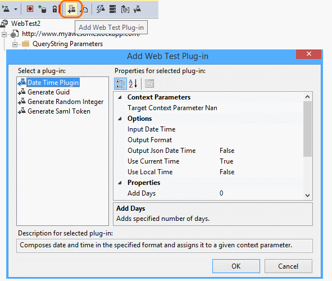Click the Date Time Plugin icon

(x=22, y=82)
